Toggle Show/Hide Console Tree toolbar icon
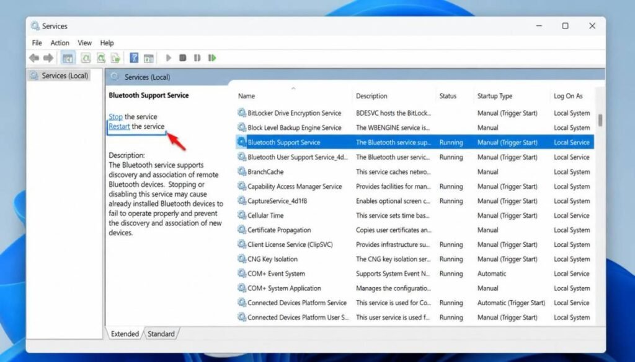Image resolution: width=635 pixels, height=362 pixels. click(68, 58)
